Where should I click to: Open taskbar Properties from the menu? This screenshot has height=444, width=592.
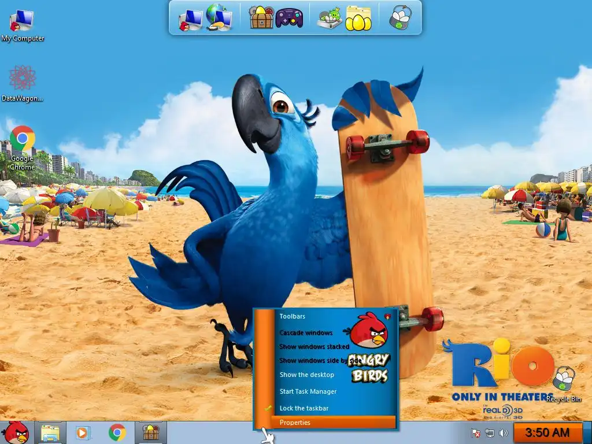pos(334,423)
